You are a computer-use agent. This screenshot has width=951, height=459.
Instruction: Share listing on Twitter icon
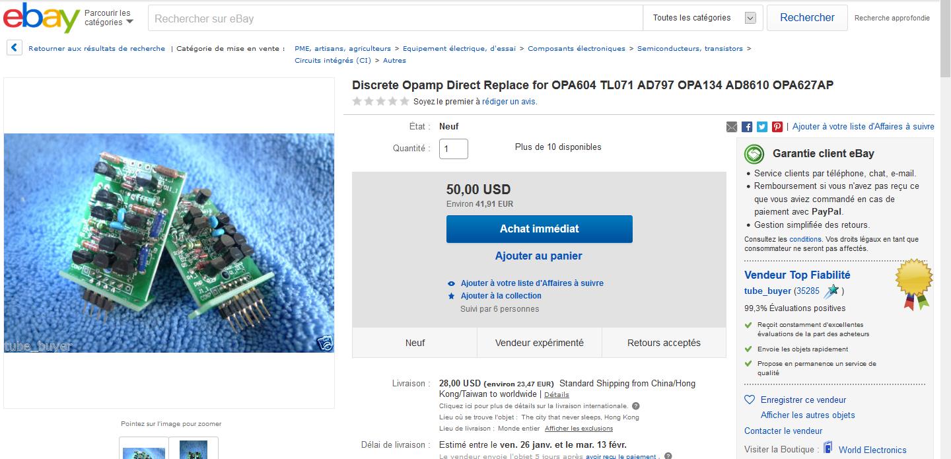pos(762,127)
